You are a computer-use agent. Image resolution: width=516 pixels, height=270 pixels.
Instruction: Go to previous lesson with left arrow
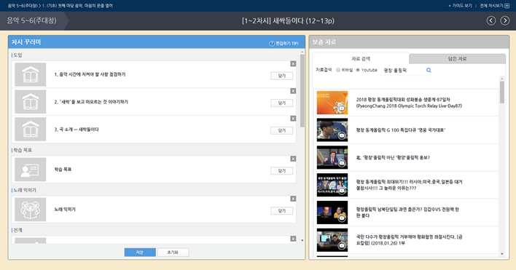(491, 20)
